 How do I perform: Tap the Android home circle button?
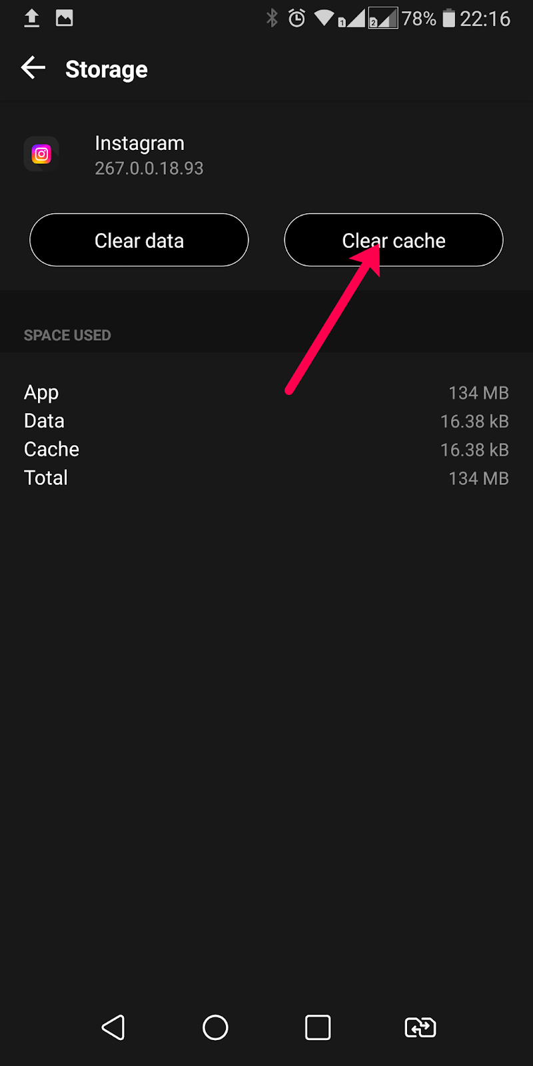215,1027
